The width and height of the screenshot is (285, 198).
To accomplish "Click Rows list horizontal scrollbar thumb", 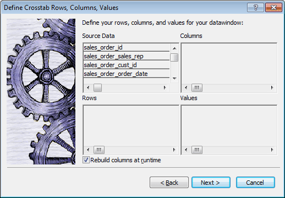I will 99,150.
